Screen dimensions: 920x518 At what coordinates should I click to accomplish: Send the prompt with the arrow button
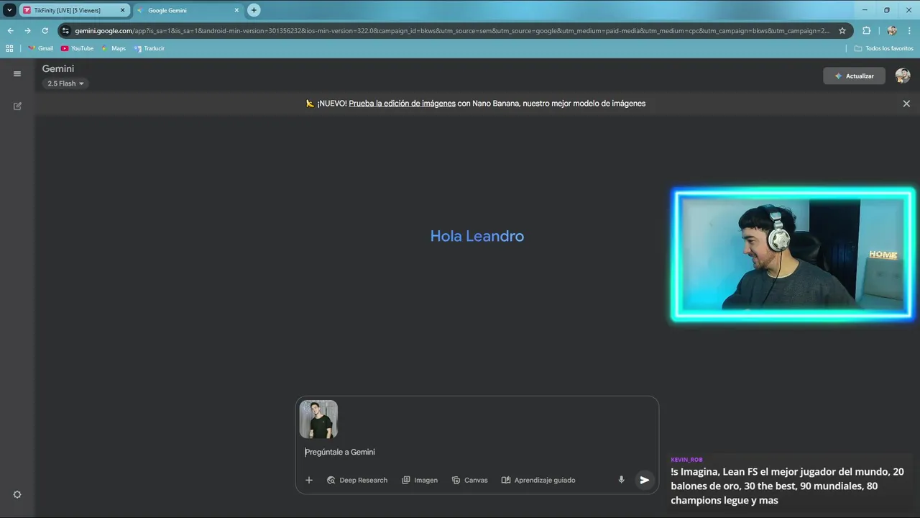645,480
